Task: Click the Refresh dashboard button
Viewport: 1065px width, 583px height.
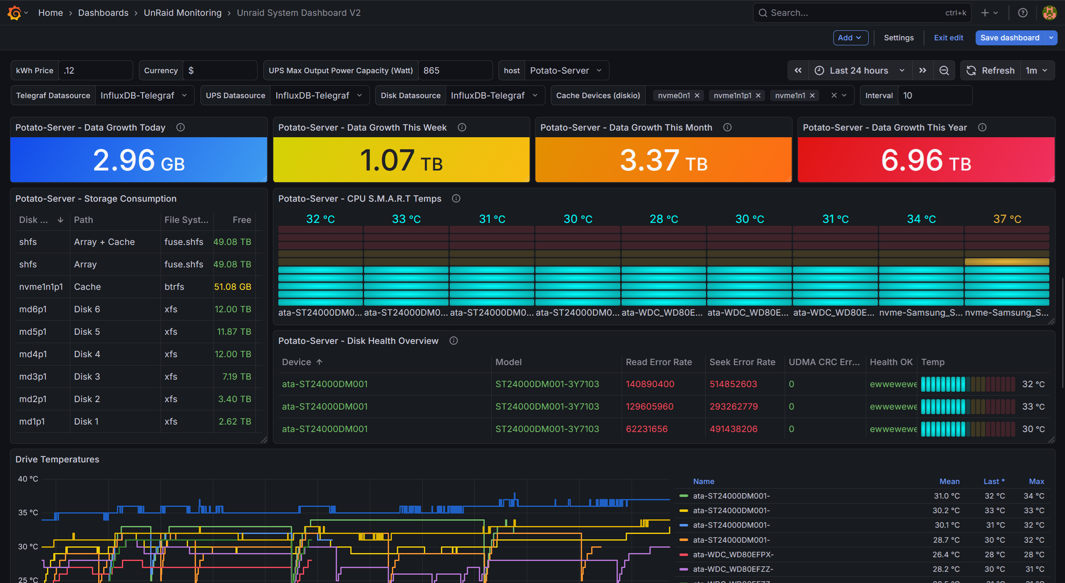Action: 990,71
